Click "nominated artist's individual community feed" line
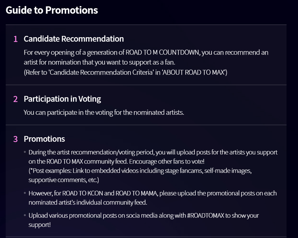The image size is (298, 238). pos(88,202)
